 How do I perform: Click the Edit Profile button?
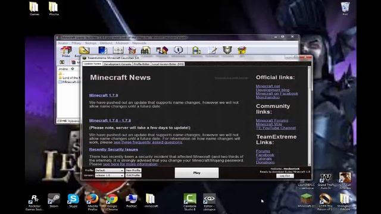[133, 175]
